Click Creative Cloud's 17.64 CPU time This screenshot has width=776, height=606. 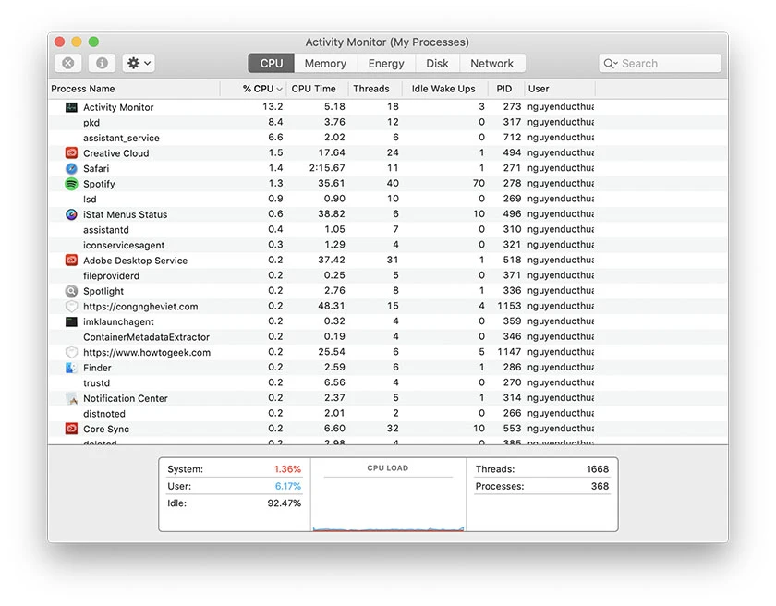pyautogui.click(x=332, y=152)
